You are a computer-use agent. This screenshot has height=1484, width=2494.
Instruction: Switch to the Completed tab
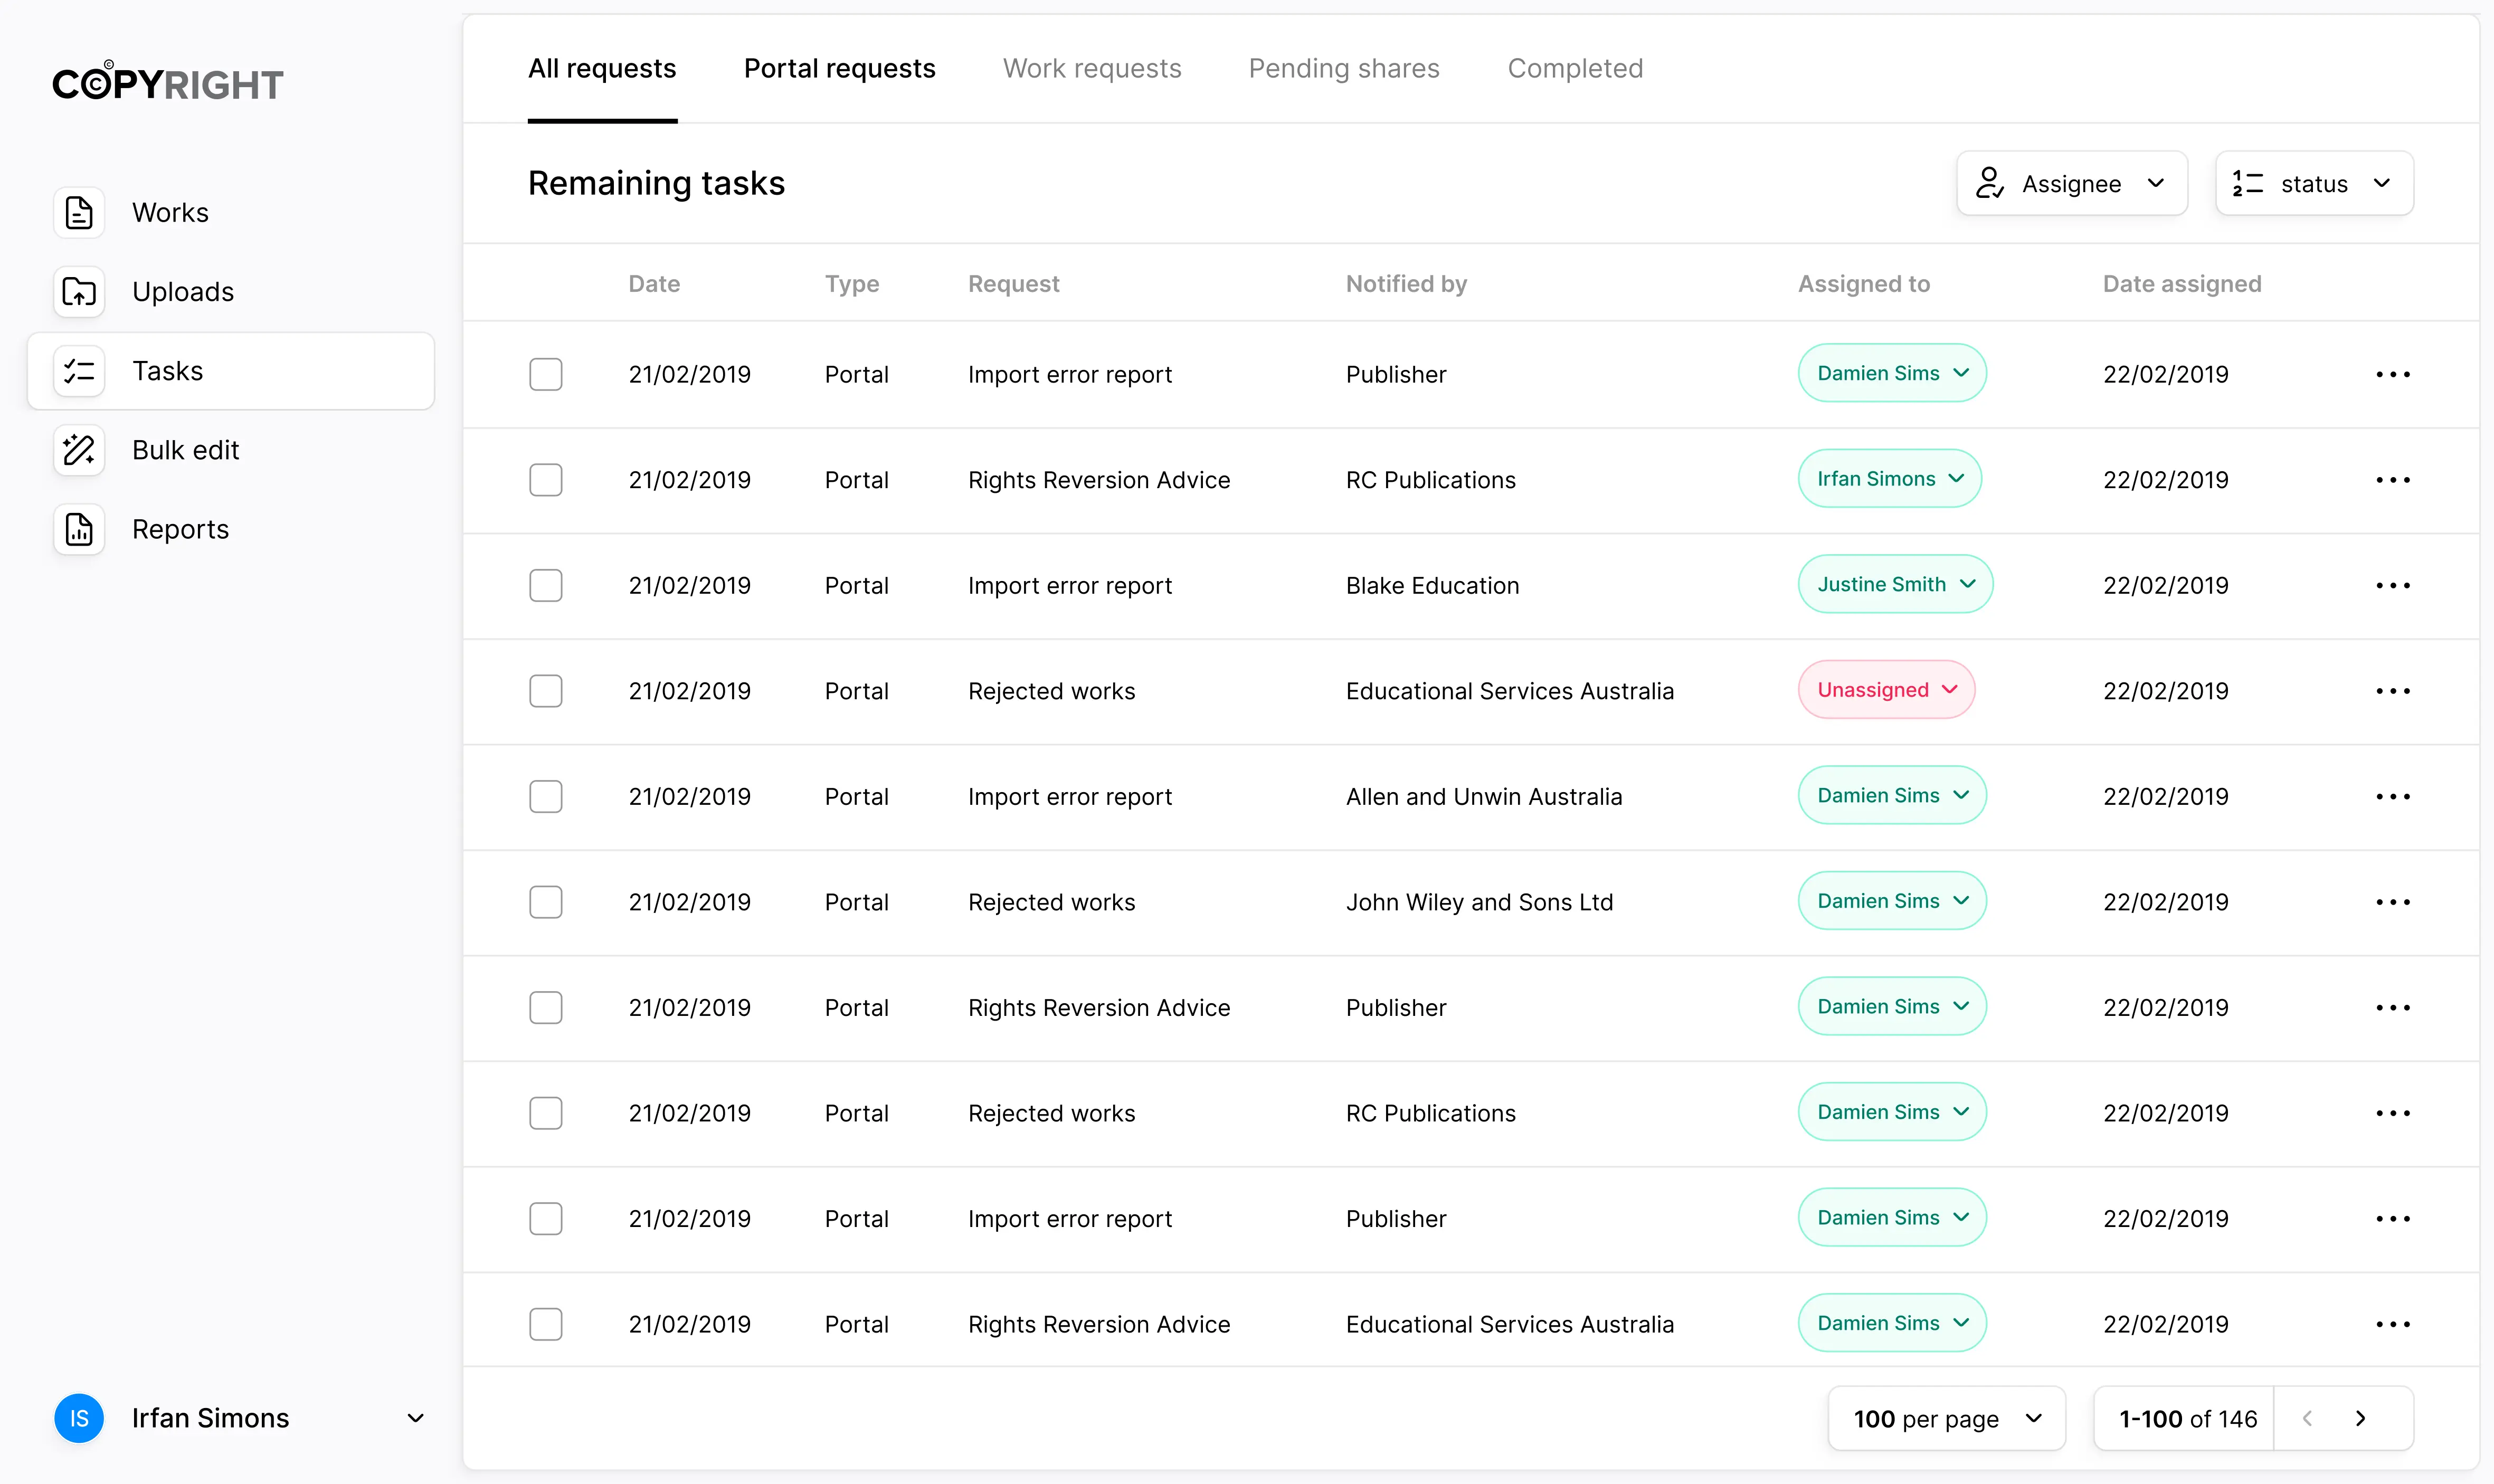pyautogui.click(x=1575, y=68)
